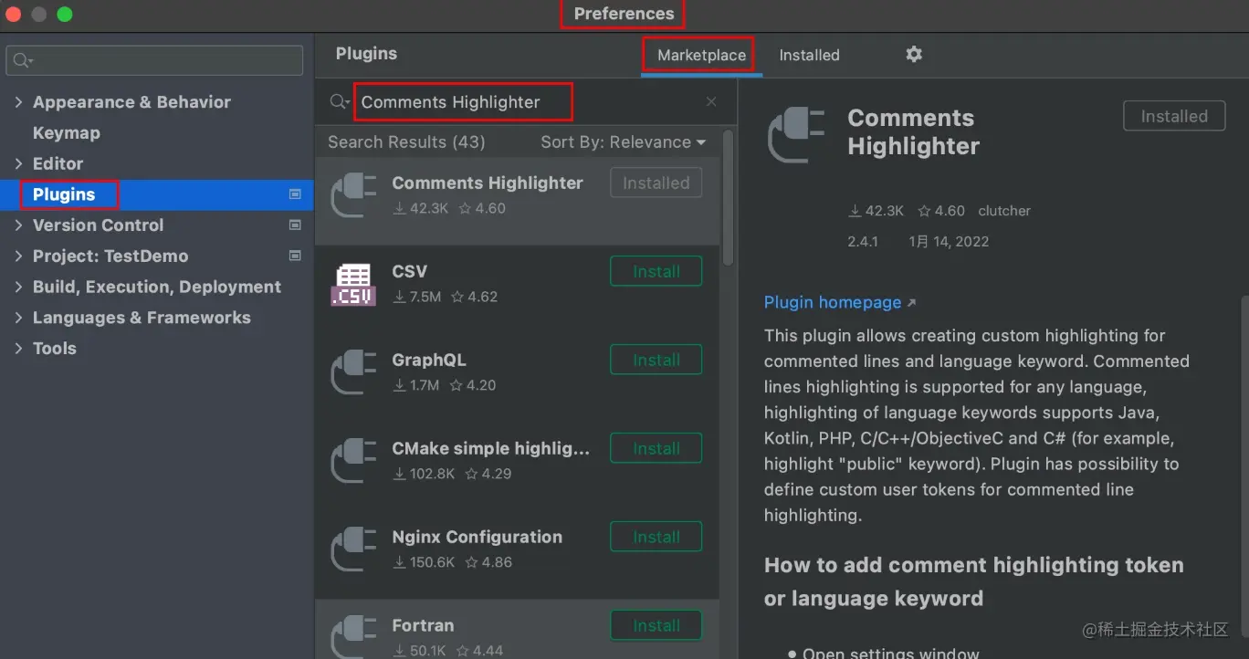
Task: Switch to the Marketplace tab
Action: tap(701, 56)
